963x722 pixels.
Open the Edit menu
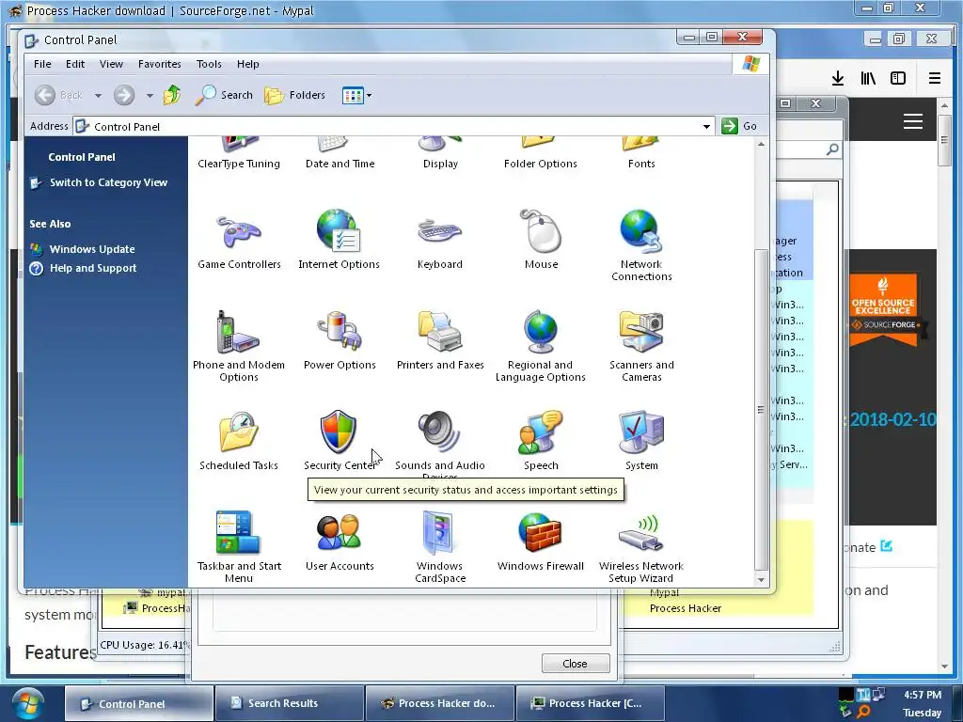75,64
